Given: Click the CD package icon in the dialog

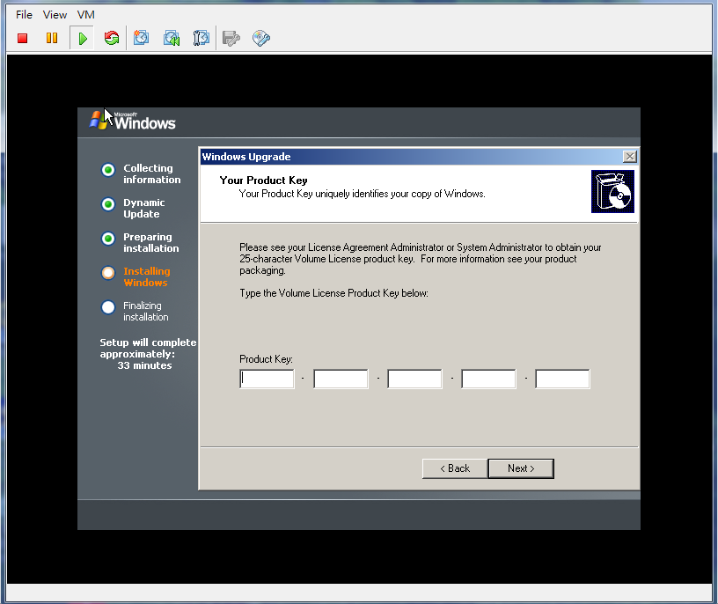Looking at the screenshot, I should 612,190.
